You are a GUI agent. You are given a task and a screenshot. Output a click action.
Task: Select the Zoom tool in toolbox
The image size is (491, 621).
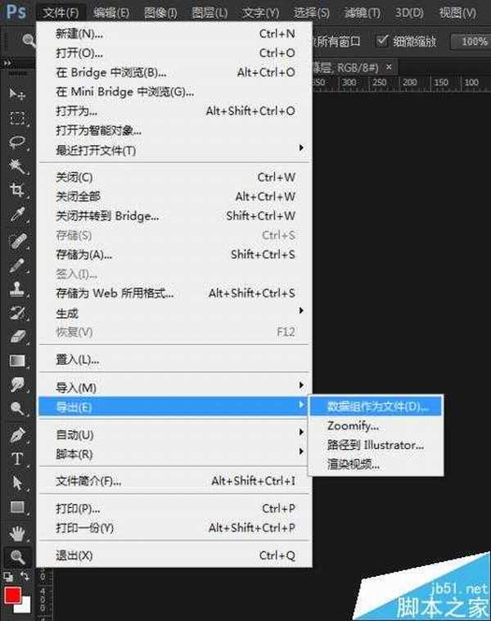tap(17, 557)
